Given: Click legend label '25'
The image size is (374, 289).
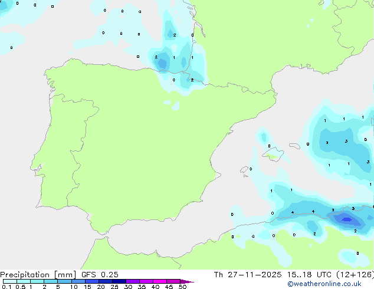Looking at the screenshot, I should pos(114,287).
